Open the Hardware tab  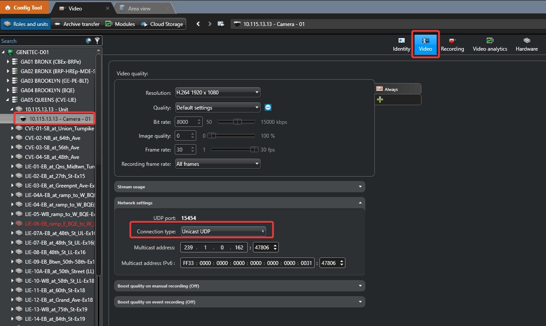click(x=527, y=45)
